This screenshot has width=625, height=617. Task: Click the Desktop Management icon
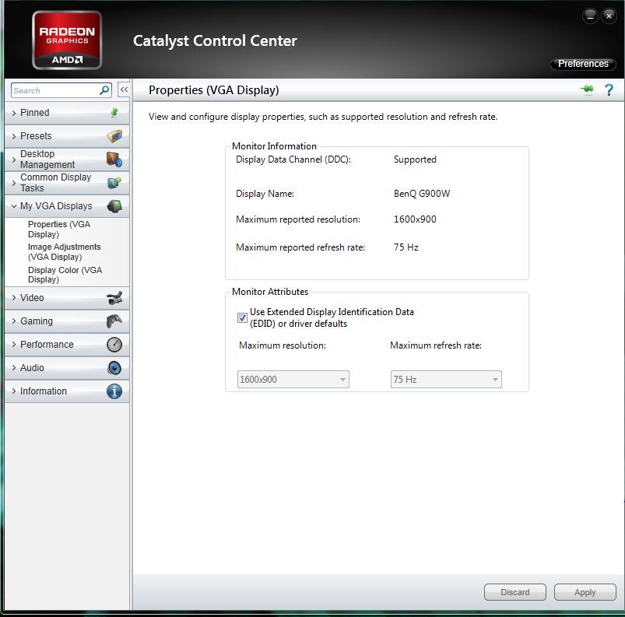click(x=114, y=160)
